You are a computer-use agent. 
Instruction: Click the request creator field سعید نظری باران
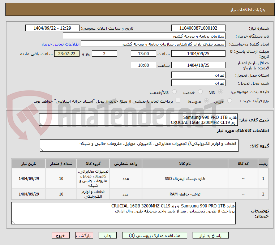point(153,44)
